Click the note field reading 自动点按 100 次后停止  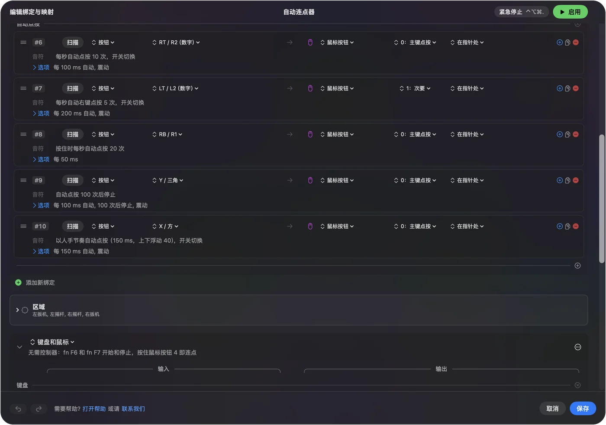click(x=86, y=195)
